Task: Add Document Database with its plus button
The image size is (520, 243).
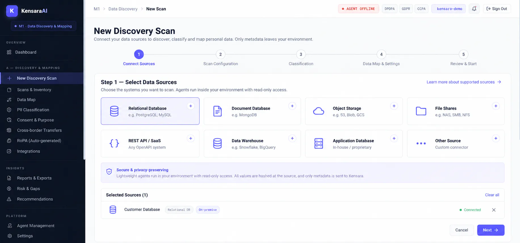Action: point(292,106)
